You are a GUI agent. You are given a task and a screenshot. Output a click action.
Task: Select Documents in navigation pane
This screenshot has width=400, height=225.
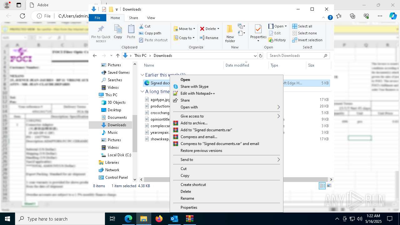tap(114, 117)
